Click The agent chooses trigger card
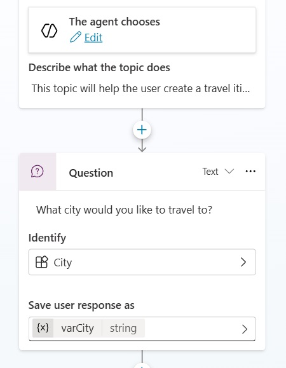The image size is (286, 368). click(x=142, y=30)
